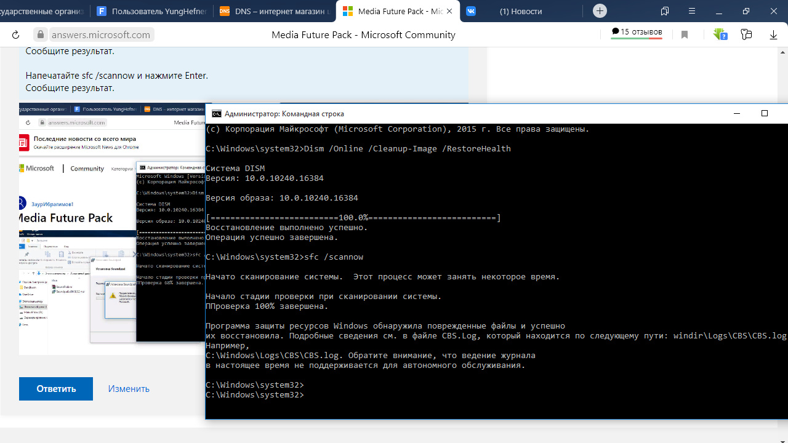The height and width of the screenshot is (443, 788).
Task: Click the answers.microsoft.com address
Action: [x=100, y=35]
